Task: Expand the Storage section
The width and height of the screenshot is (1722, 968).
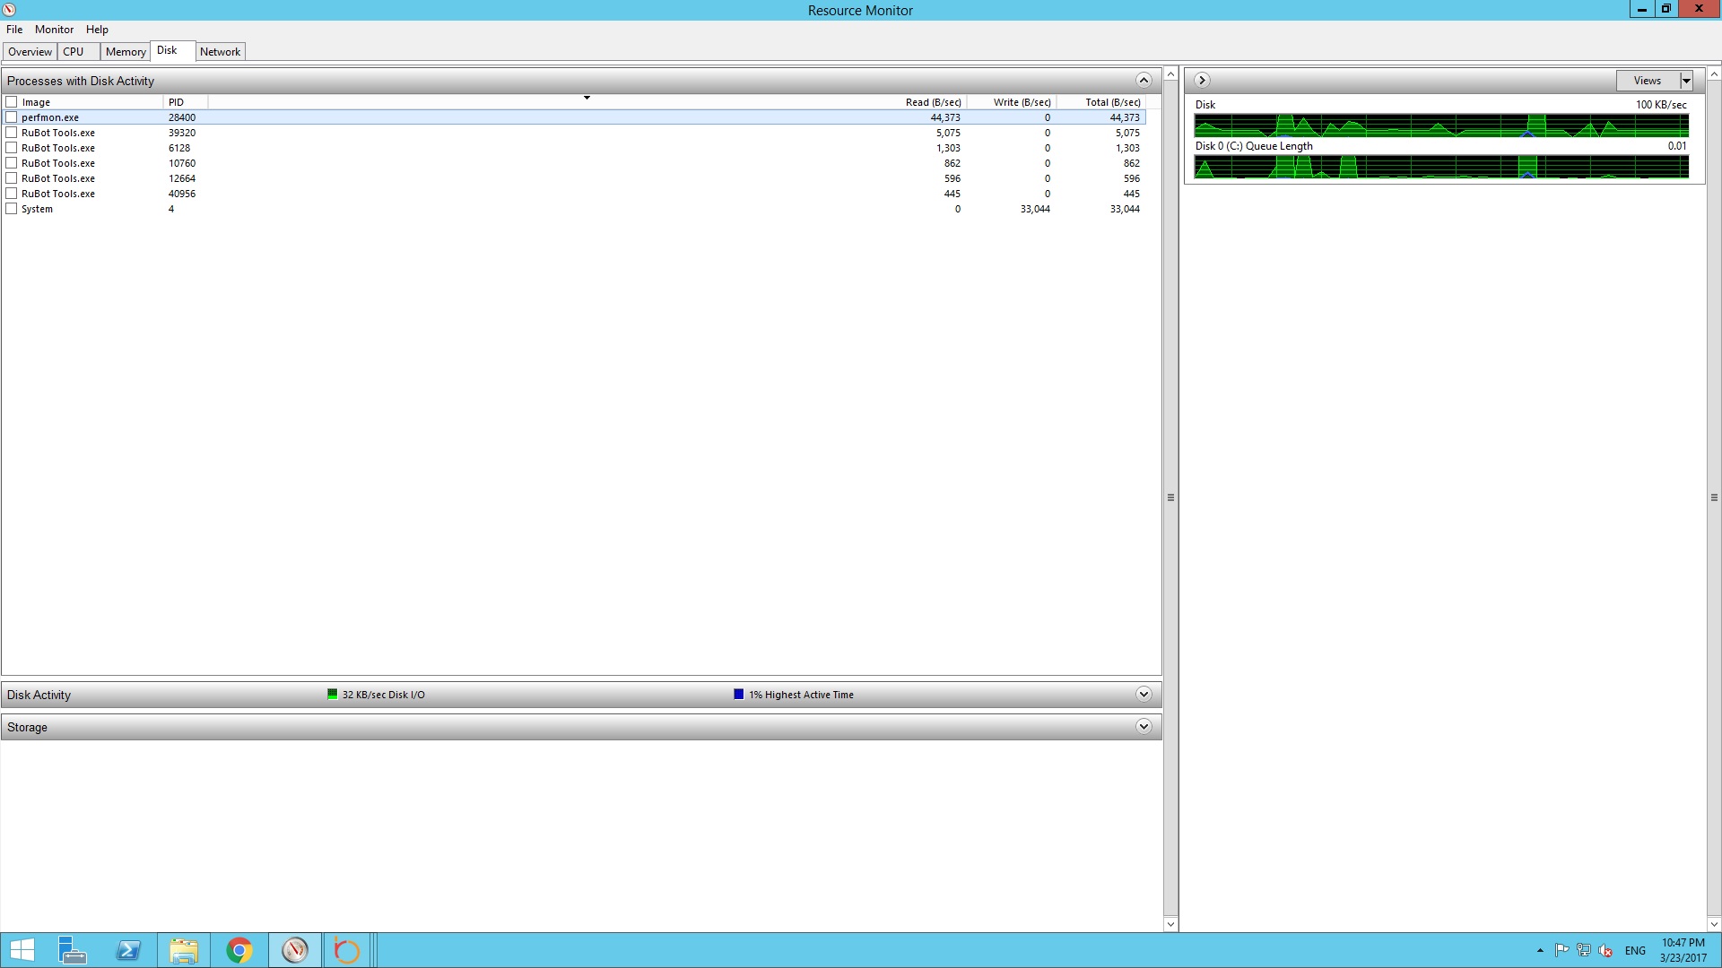Action: coord(1144,727)
